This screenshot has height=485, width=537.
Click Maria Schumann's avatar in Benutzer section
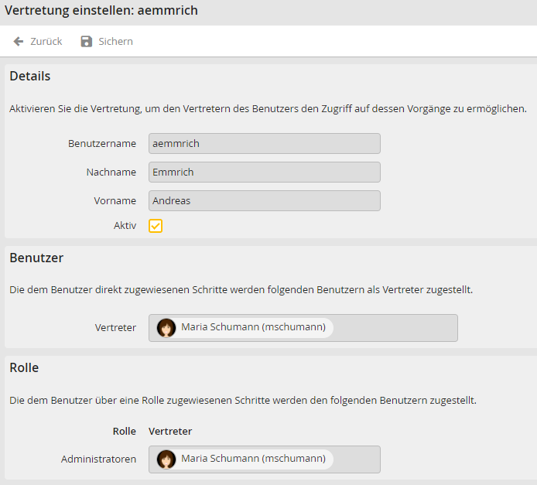(x=166, y=328)
